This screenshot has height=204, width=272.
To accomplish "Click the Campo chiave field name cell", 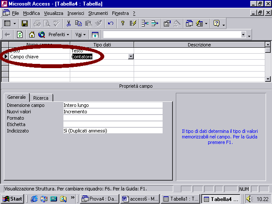I will [40, 57].
